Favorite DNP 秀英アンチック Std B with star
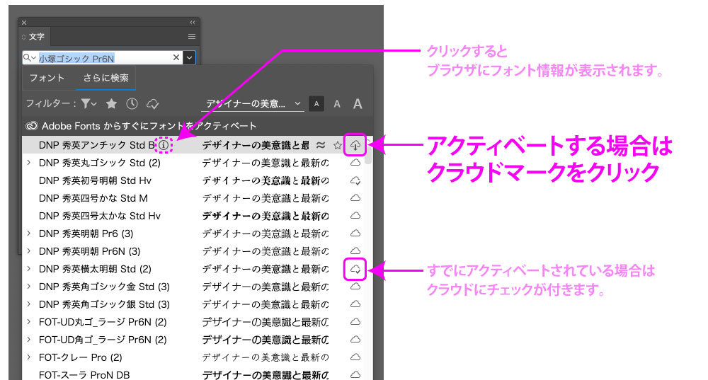708x380 pixels. [x=337, y=145]
